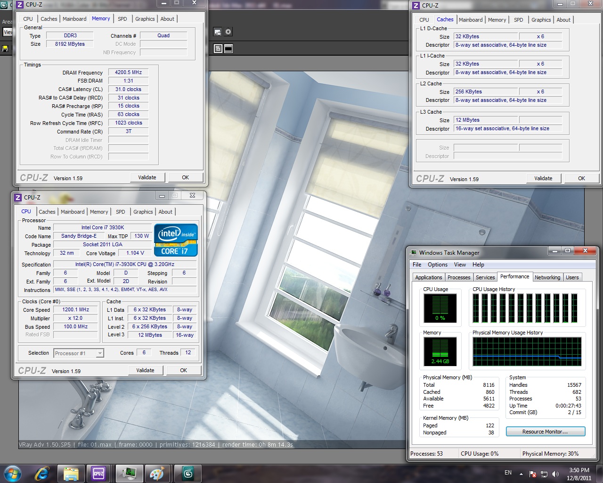This screenshot has height=483, width=603.
Task: Click the Intel Core i7 logo badge
Action: tap(176, 240)
